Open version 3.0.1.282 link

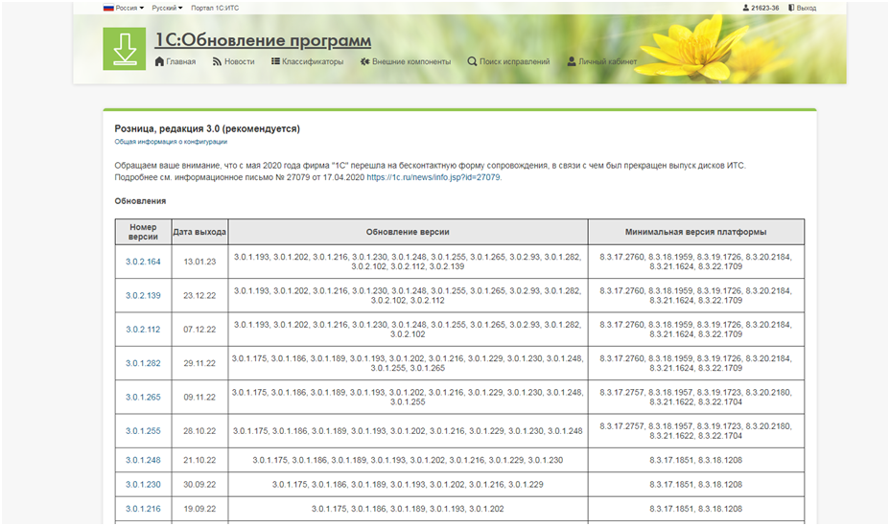click(143, 363)
